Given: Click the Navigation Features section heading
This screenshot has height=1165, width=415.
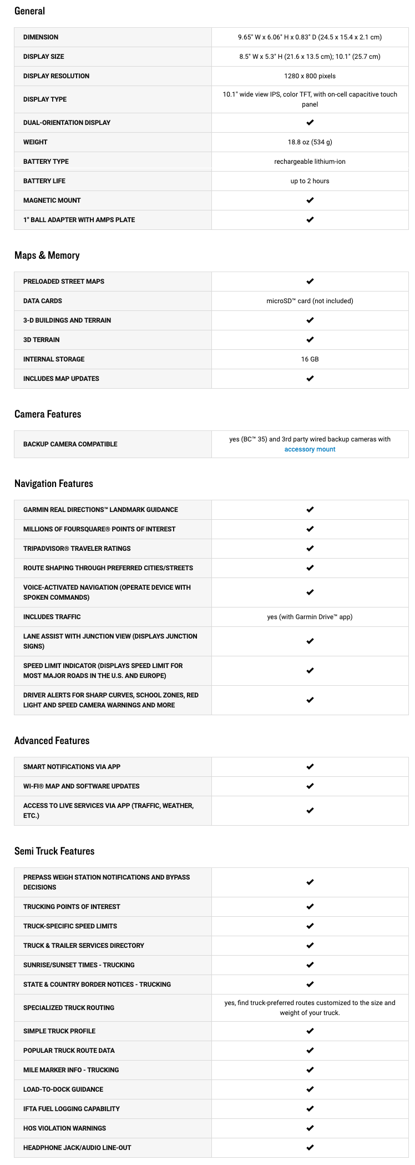Looking at the screenshot, I should point(54,484).
